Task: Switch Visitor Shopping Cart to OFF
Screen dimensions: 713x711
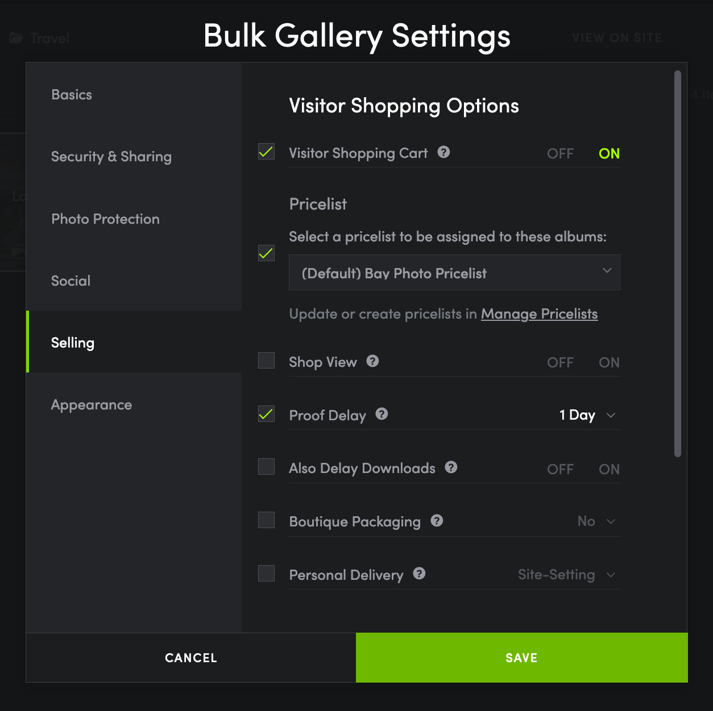Action: (560, 153)
